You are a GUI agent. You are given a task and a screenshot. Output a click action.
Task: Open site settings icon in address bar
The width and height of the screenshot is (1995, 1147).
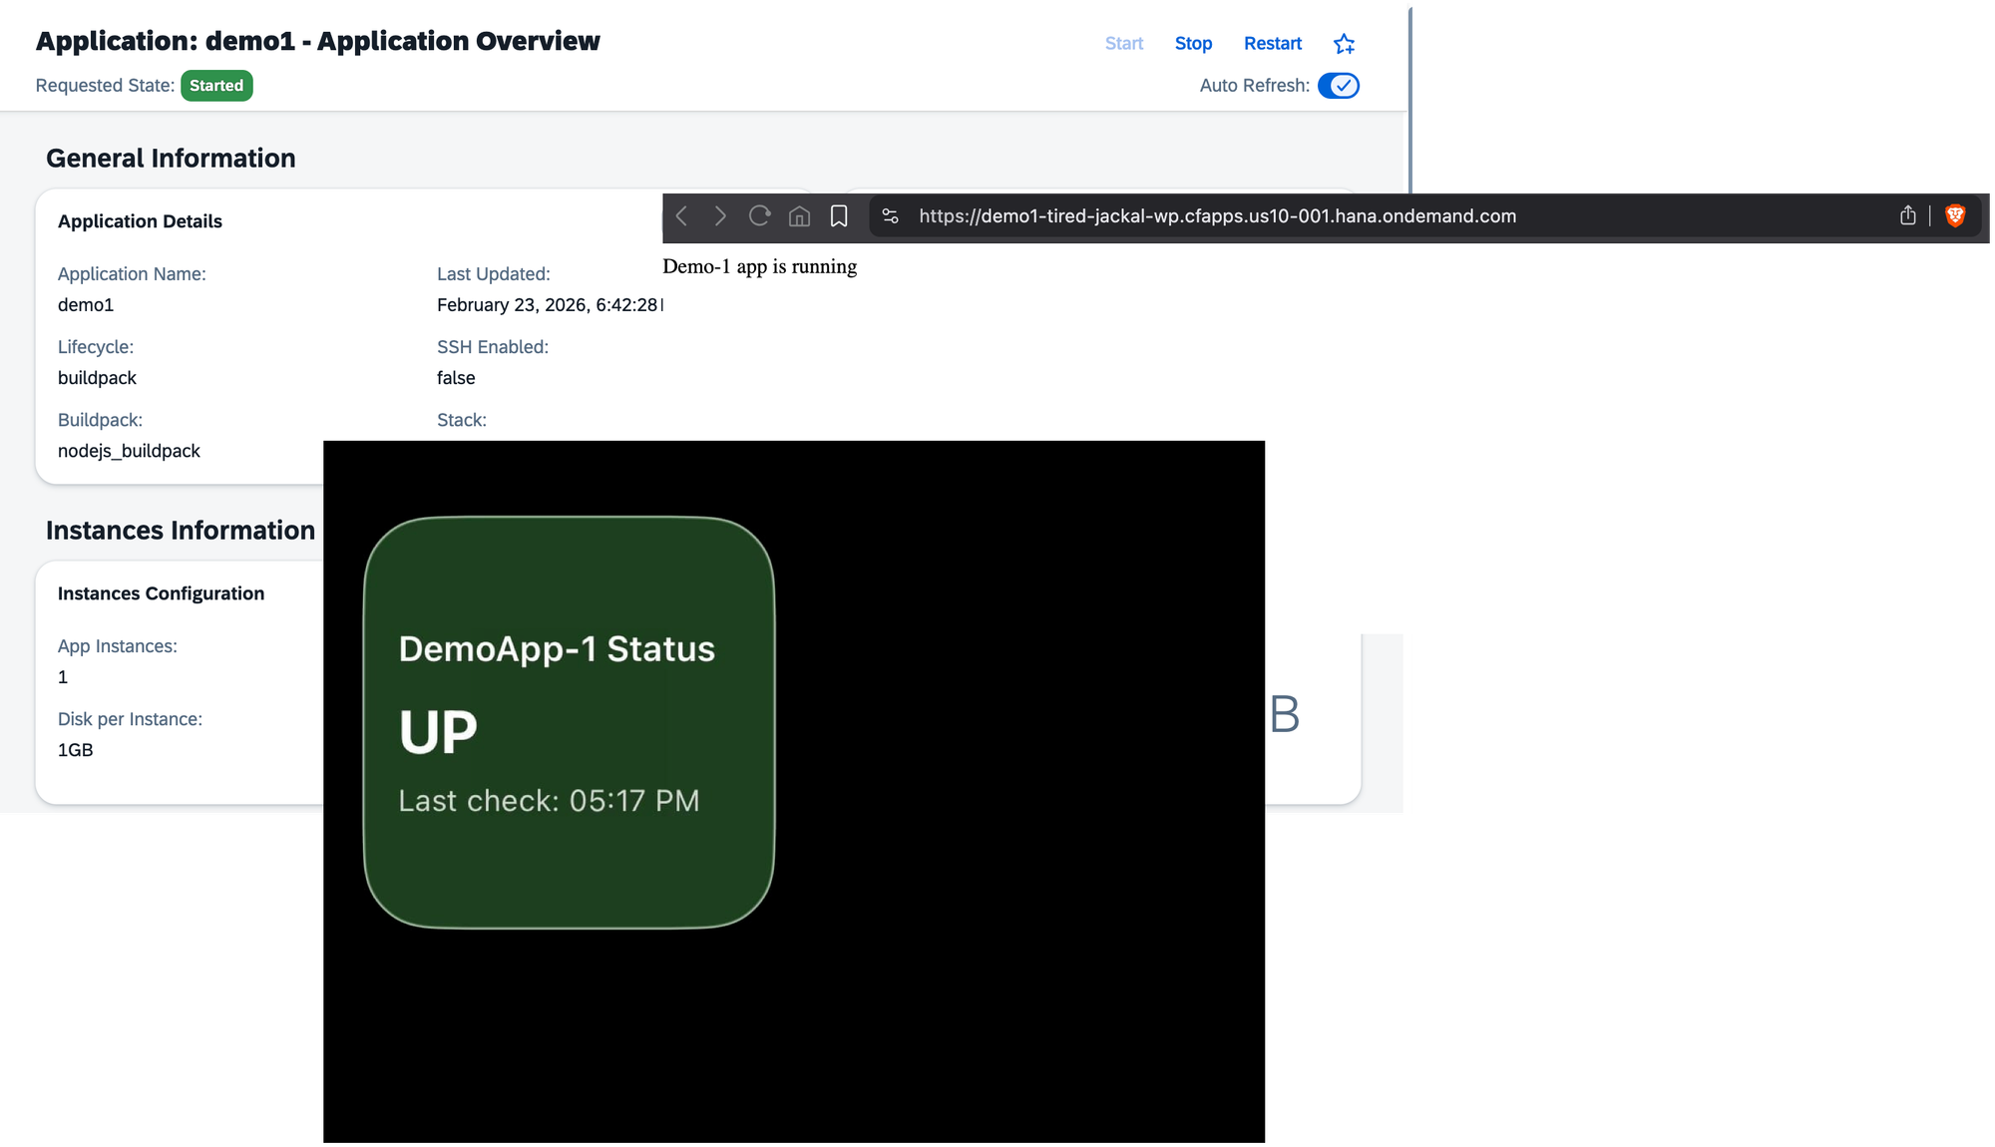891,216
